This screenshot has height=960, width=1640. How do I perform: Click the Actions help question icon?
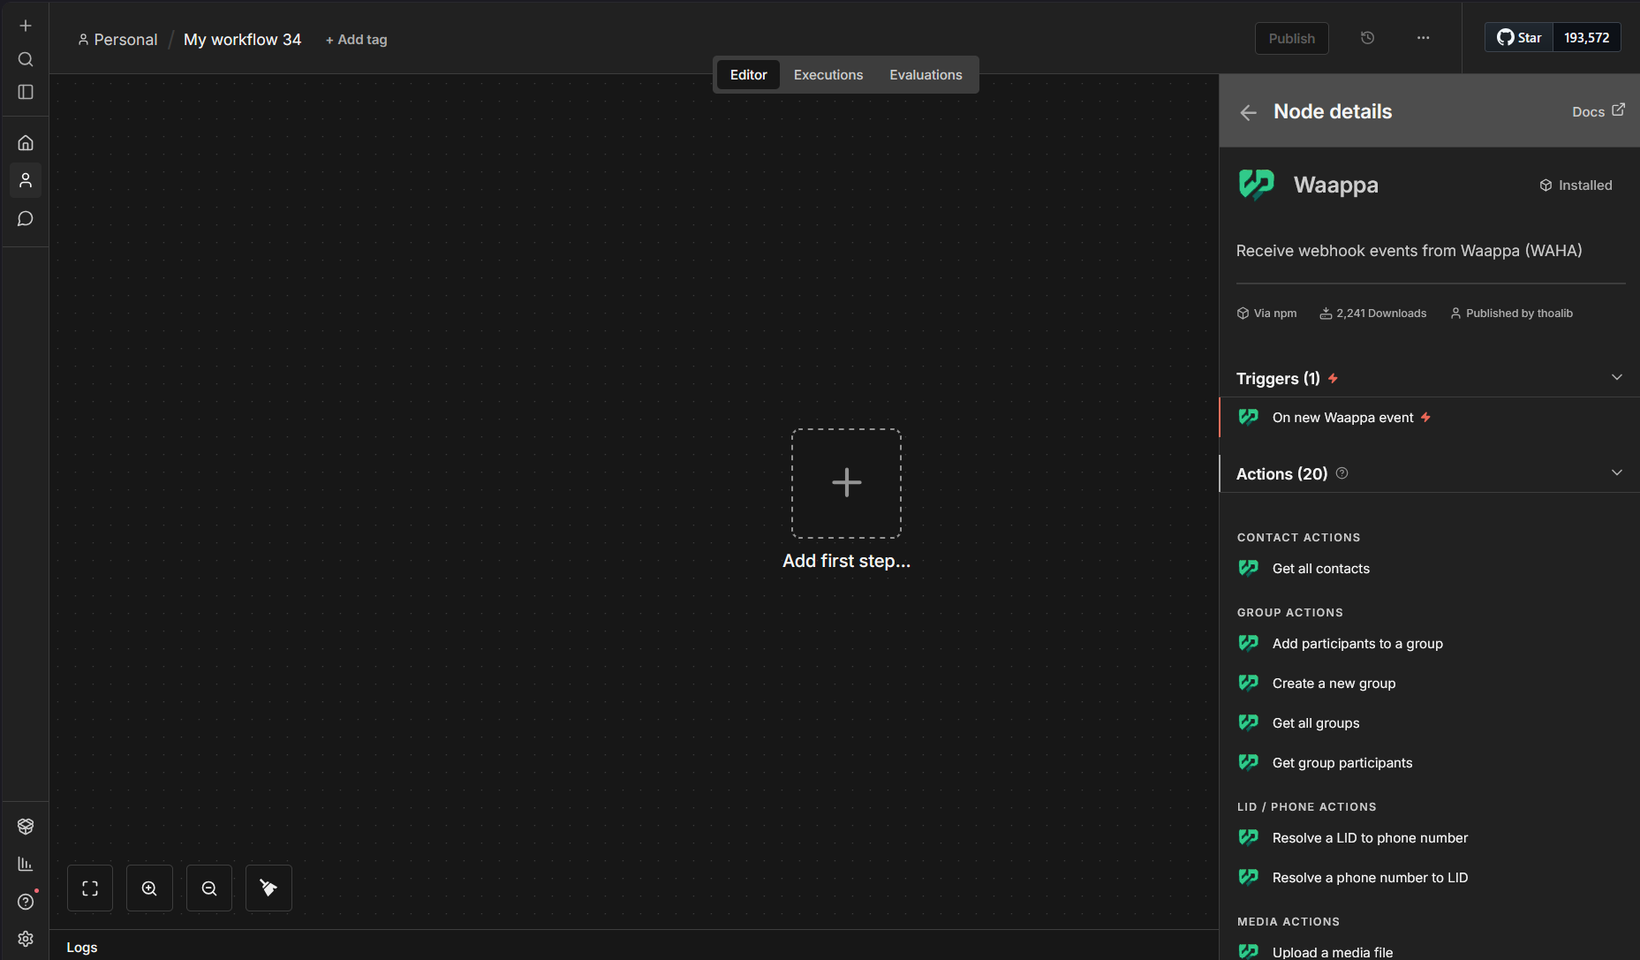pyautogui.click(x=1341, y=473)
